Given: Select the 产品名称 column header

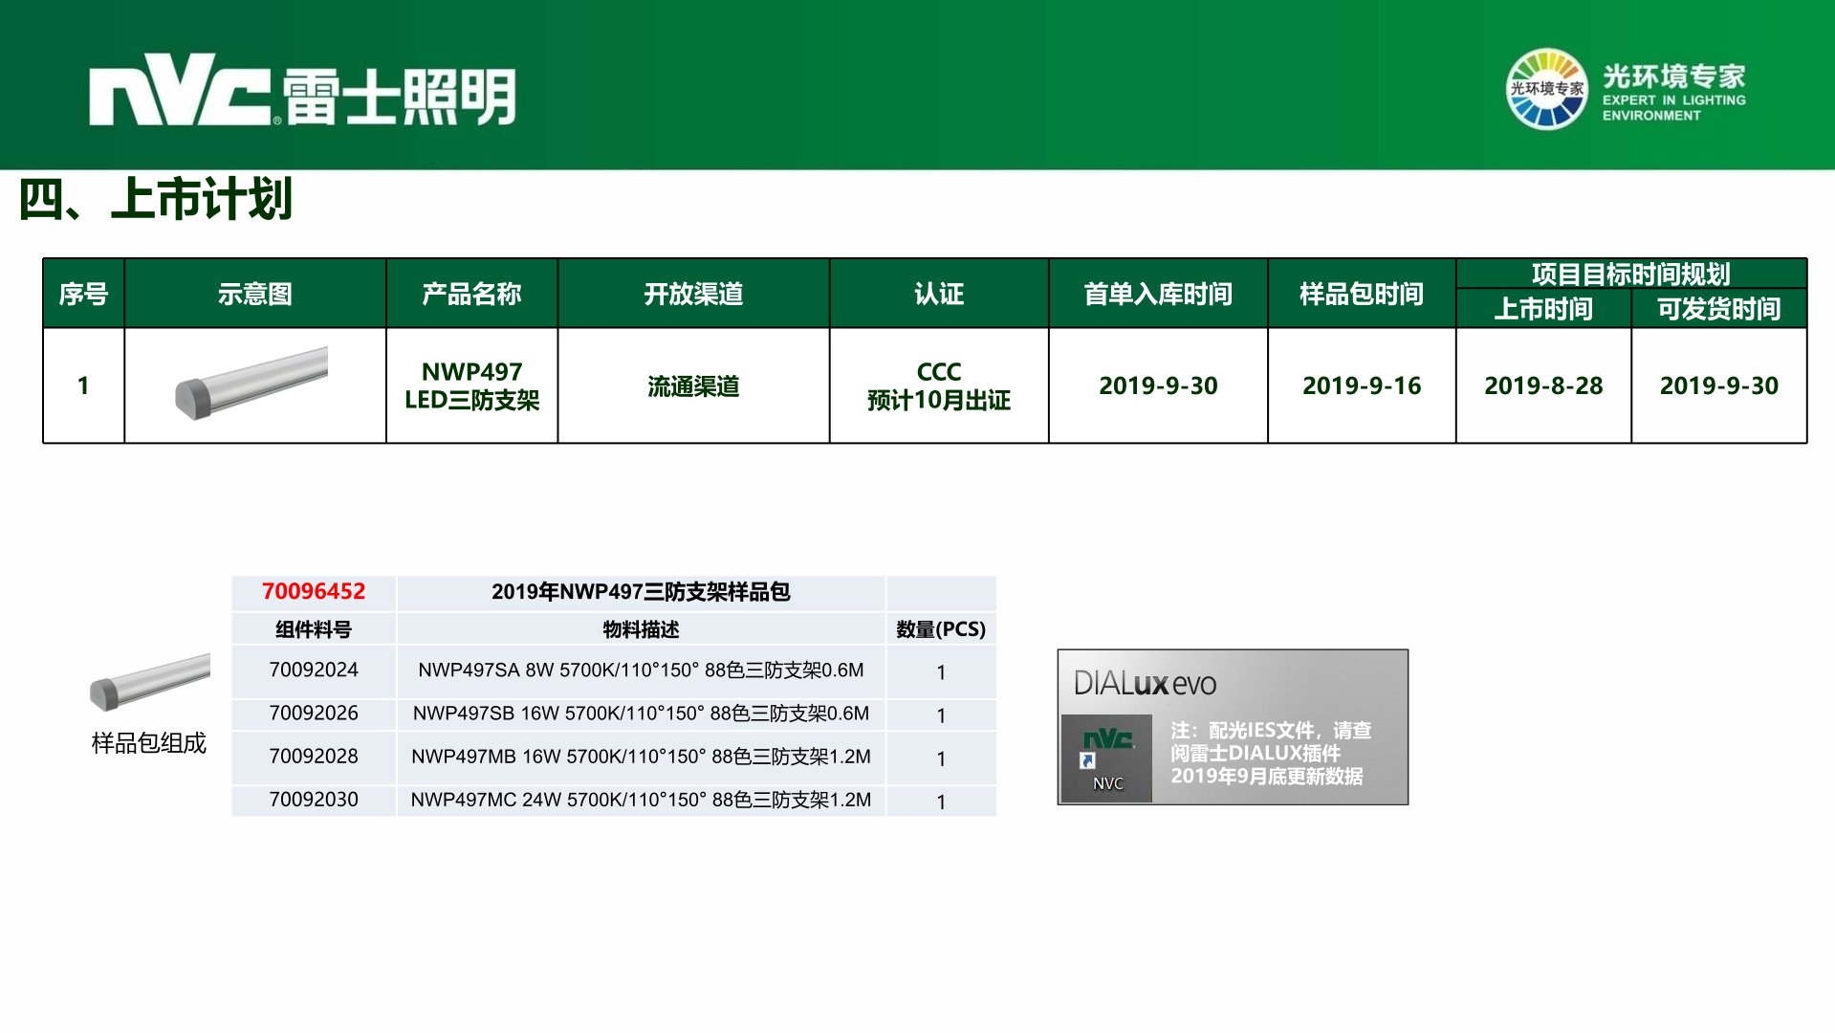Looking at the screenshot, I should [471, 294].
